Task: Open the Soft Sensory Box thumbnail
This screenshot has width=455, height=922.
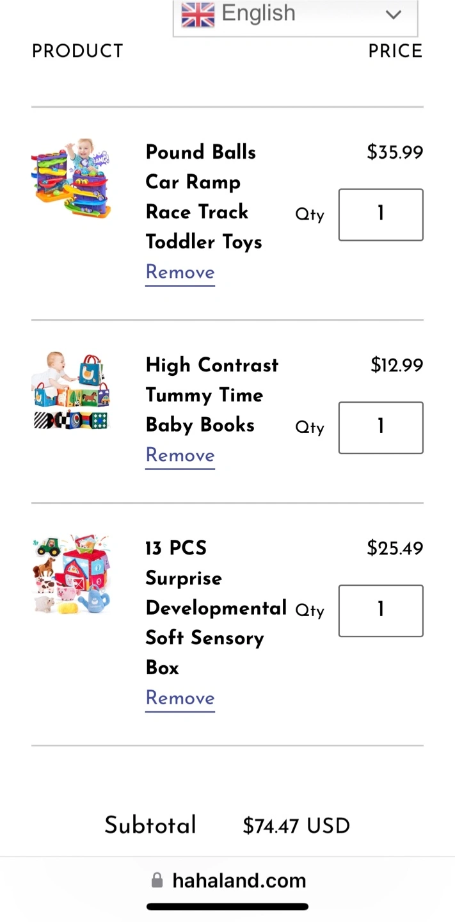Action: (71, 574)
